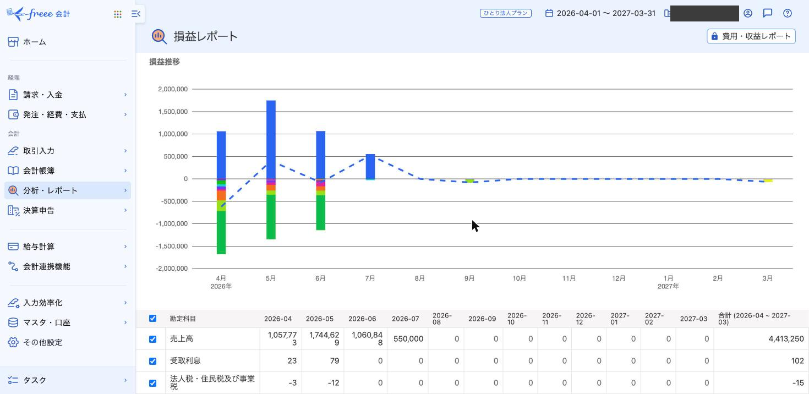
Task: Open ホーム in the sidebar
Action: point(68,42)
